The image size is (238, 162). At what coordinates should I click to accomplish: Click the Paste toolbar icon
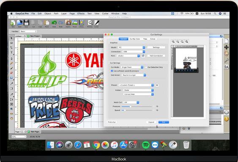pyautogui.click(x=47, y=23)
